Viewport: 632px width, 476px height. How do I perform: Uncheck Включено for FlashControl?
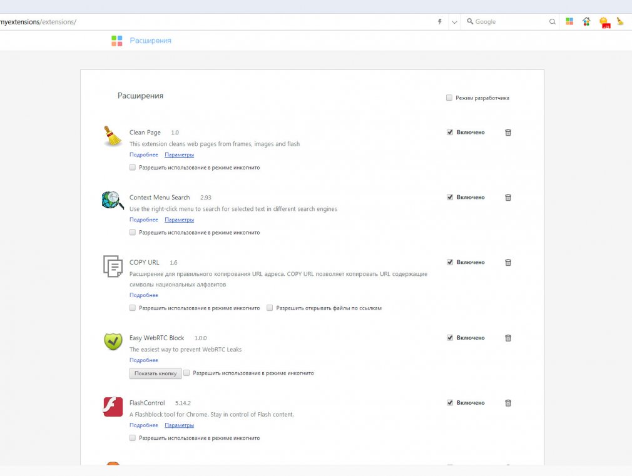click(450, 403)
